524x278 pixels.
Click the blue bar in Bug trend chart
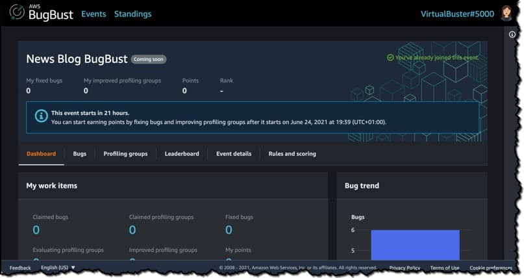[415, 246]
